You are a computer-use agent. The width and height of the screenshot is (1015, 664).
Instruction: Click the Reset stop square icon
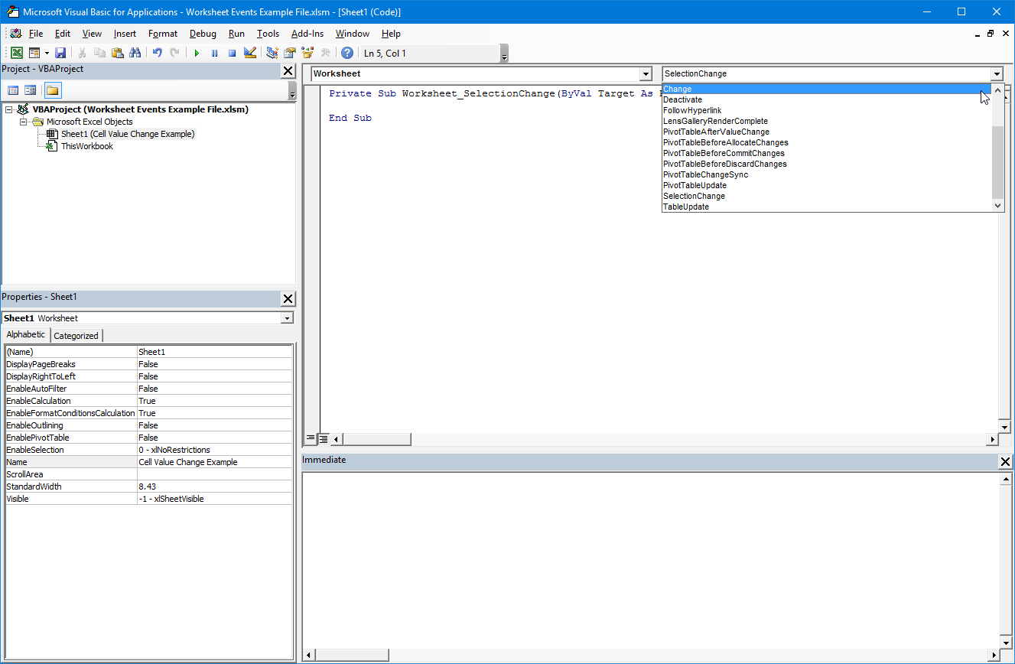pyautogui.click(x=232, y=53)
